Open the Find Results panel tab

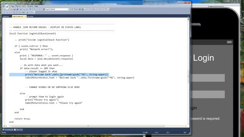tap(8, 130)
